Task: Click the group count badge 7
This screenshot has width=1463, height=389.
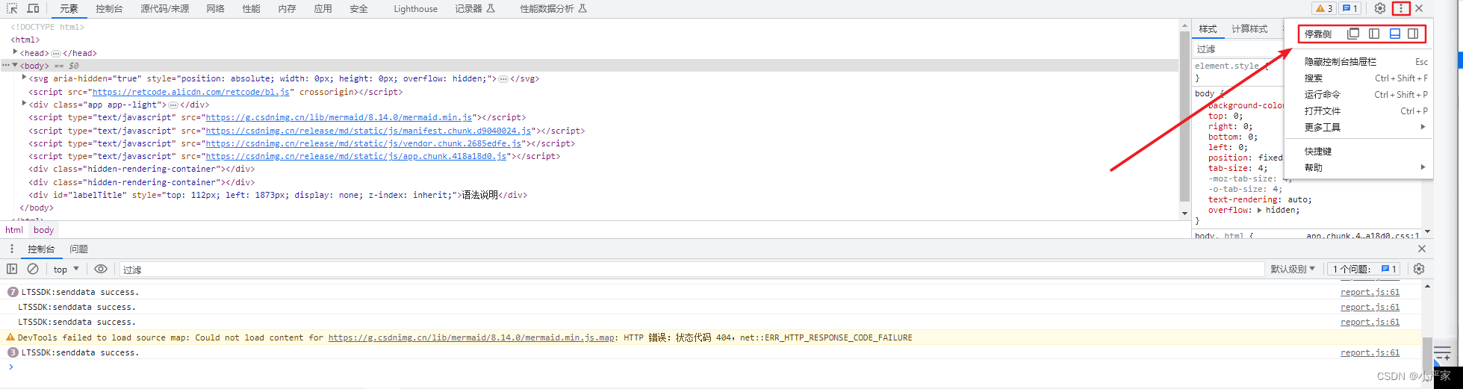Action: [13, 292]
